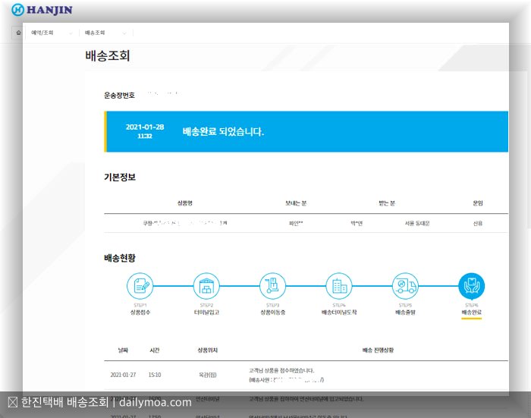Click the 날짜 column header
This screenshot has height=418, width=531.
123,350
